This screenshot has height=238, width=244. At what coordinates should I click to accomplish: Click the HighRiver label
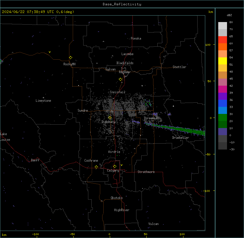122,210
